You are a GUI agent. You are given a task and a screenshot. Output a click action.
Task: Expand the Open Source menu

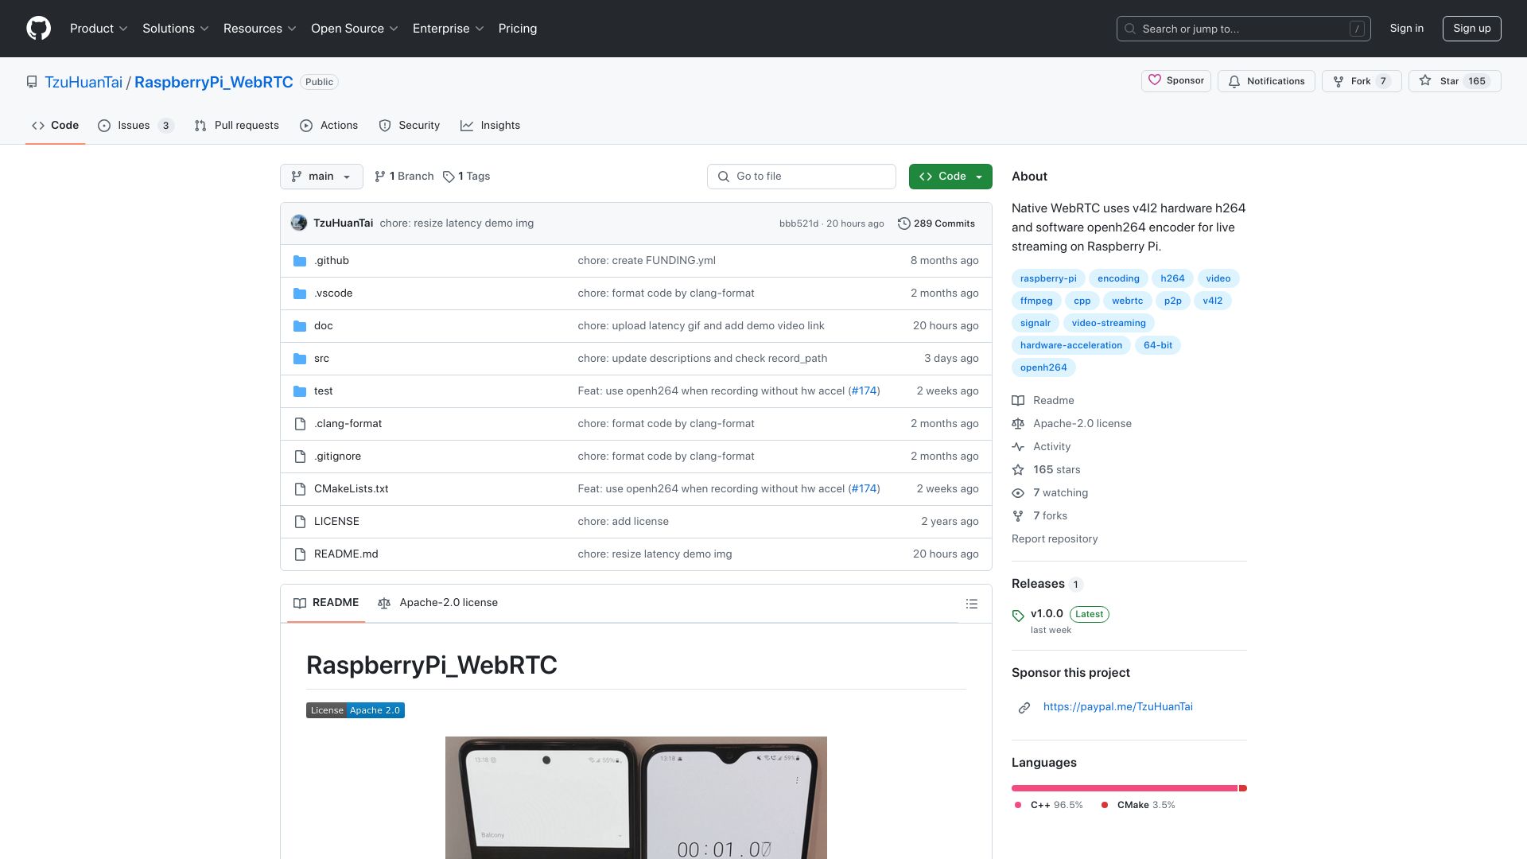tap(355, 29)
